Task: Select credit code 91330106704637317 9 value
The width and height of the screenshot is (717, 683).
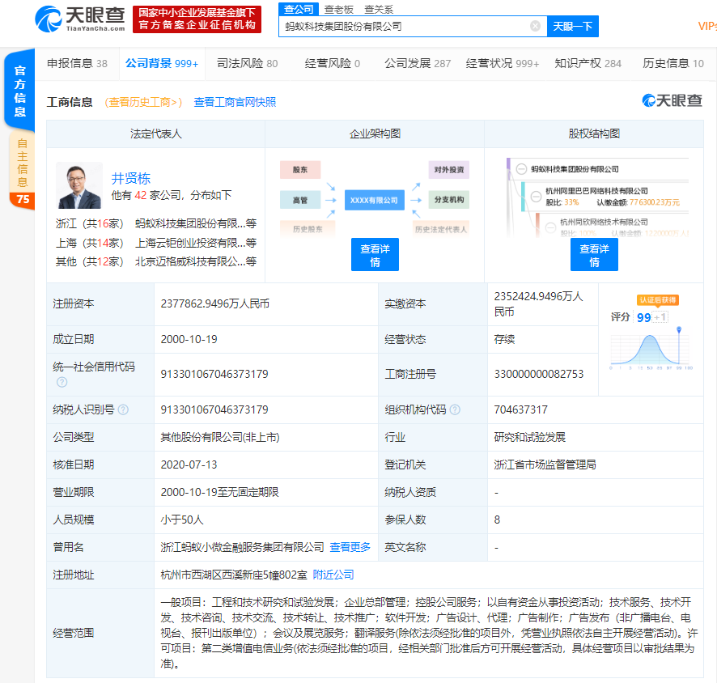Action: pyautogui.click(x=214, y=374)
